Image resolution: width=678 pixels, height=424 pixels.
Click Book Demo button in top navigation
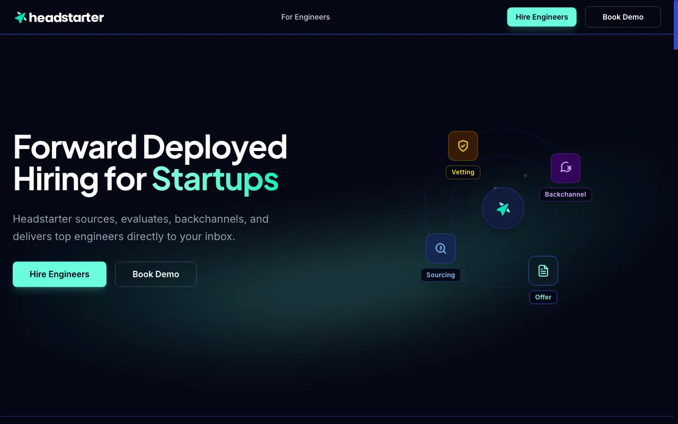(x=623, y=17)
